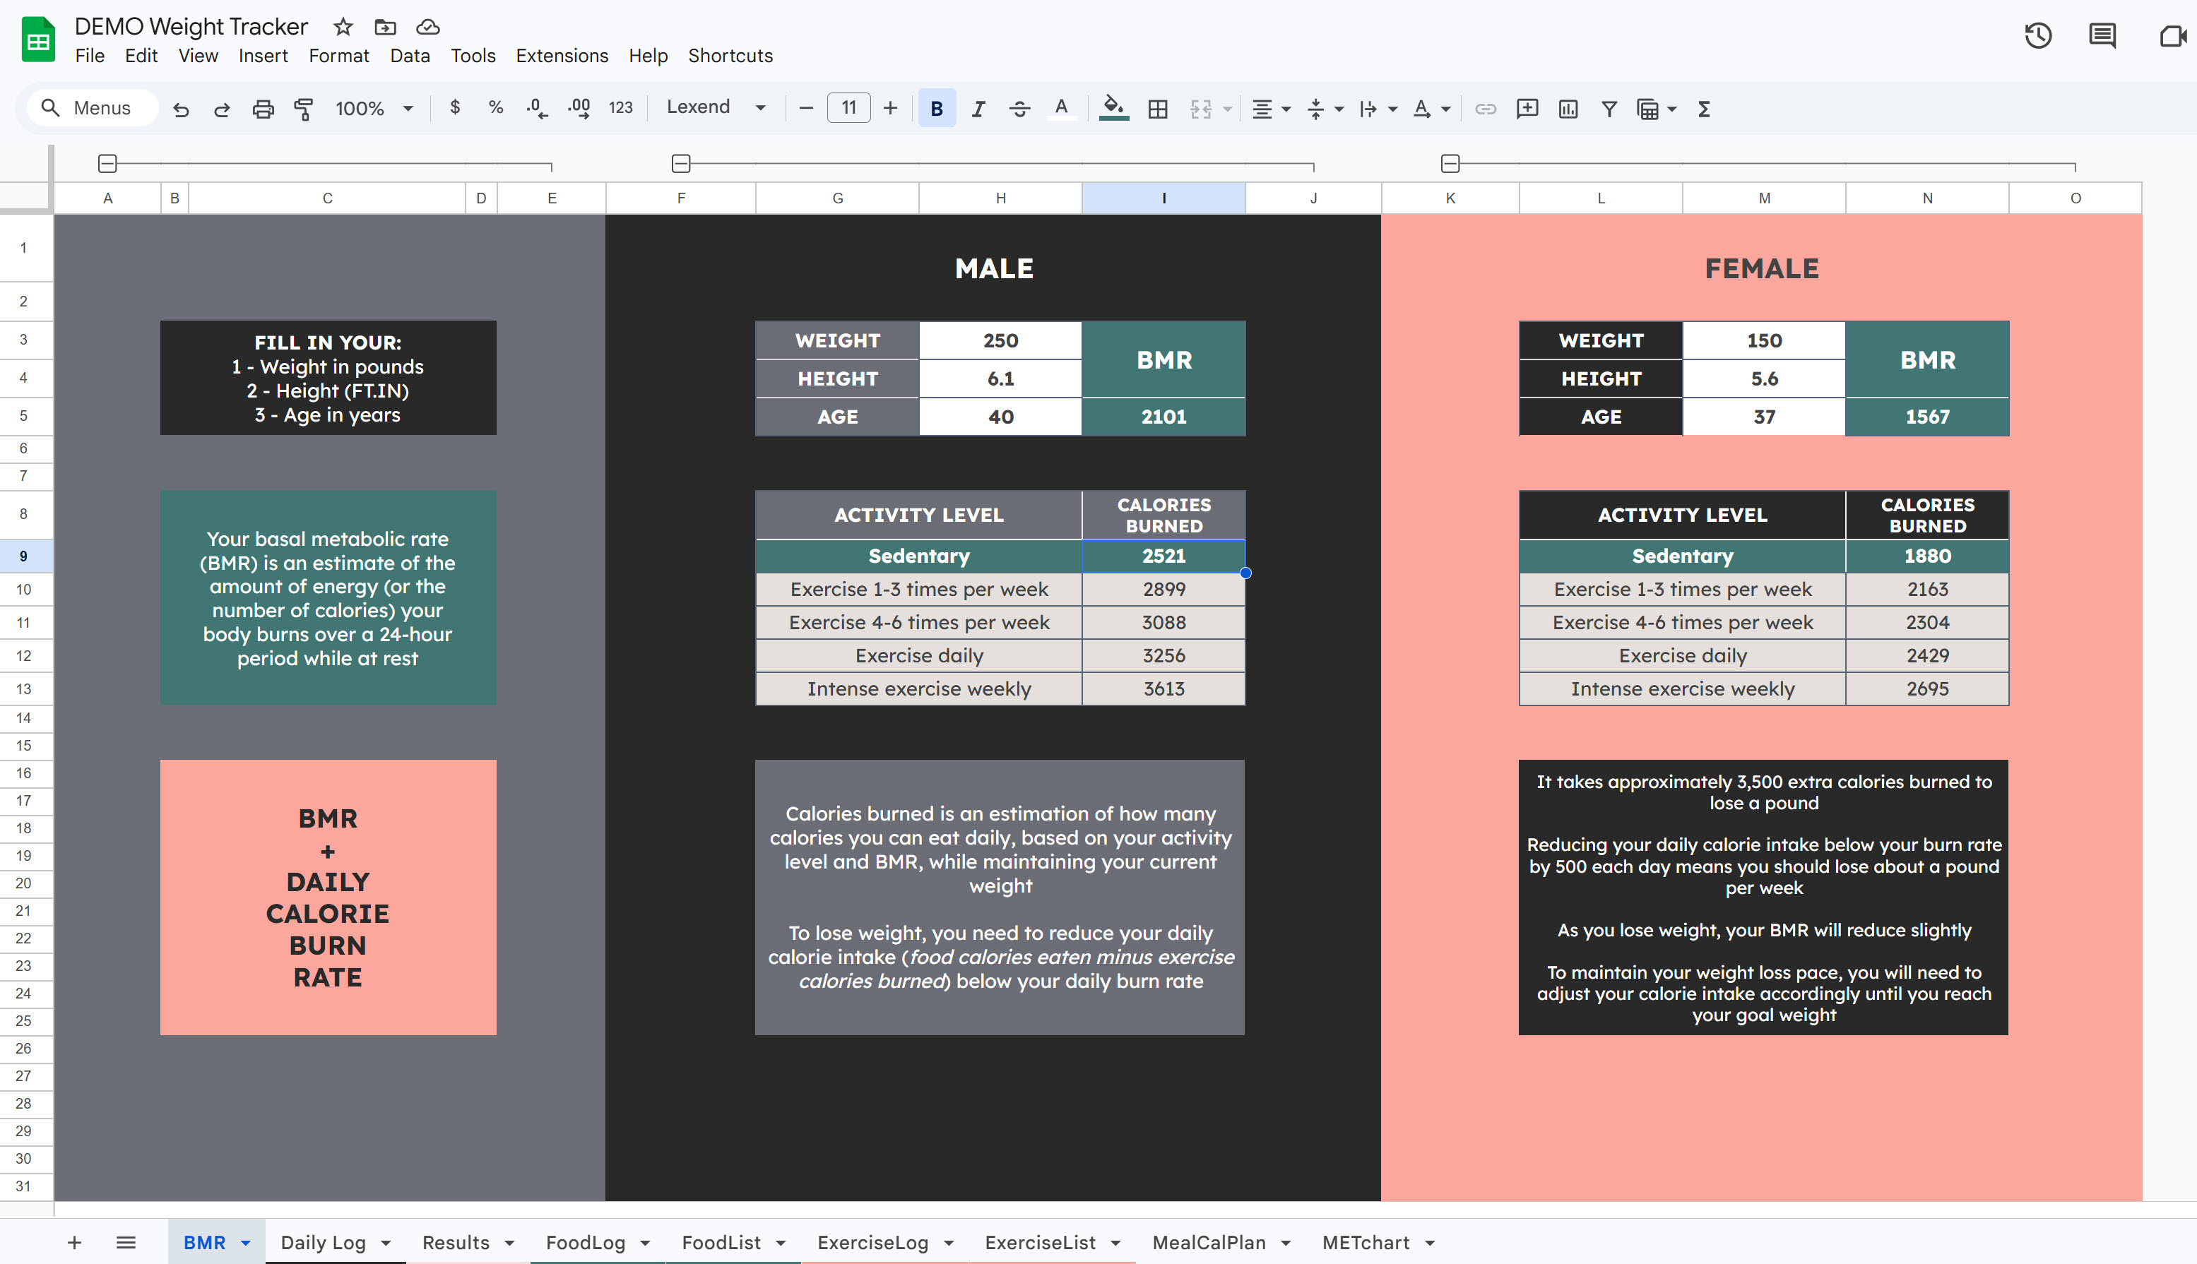Open the Format menu
The width and height of the screenshot is (2197, 1264).
pyautogui.click(x=338, y=56)
